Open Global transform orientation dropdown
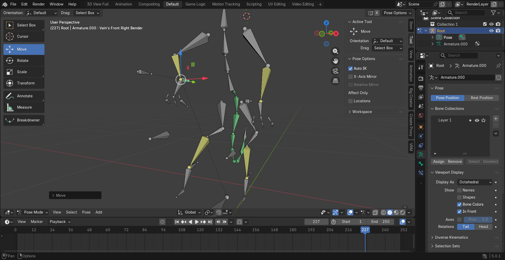 (189, 213)
